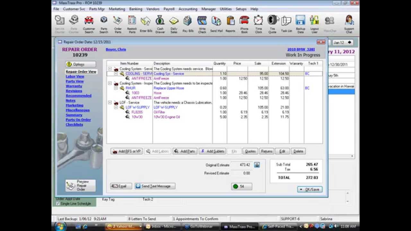The image size is (411, 231).
Task: Launch the Time Clock tool
Action: (x=258, y=24)
